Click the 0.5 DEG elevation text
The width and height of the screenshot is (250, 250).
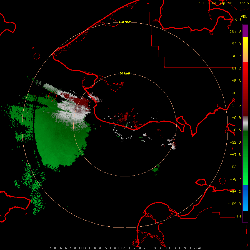coord(136,248)
